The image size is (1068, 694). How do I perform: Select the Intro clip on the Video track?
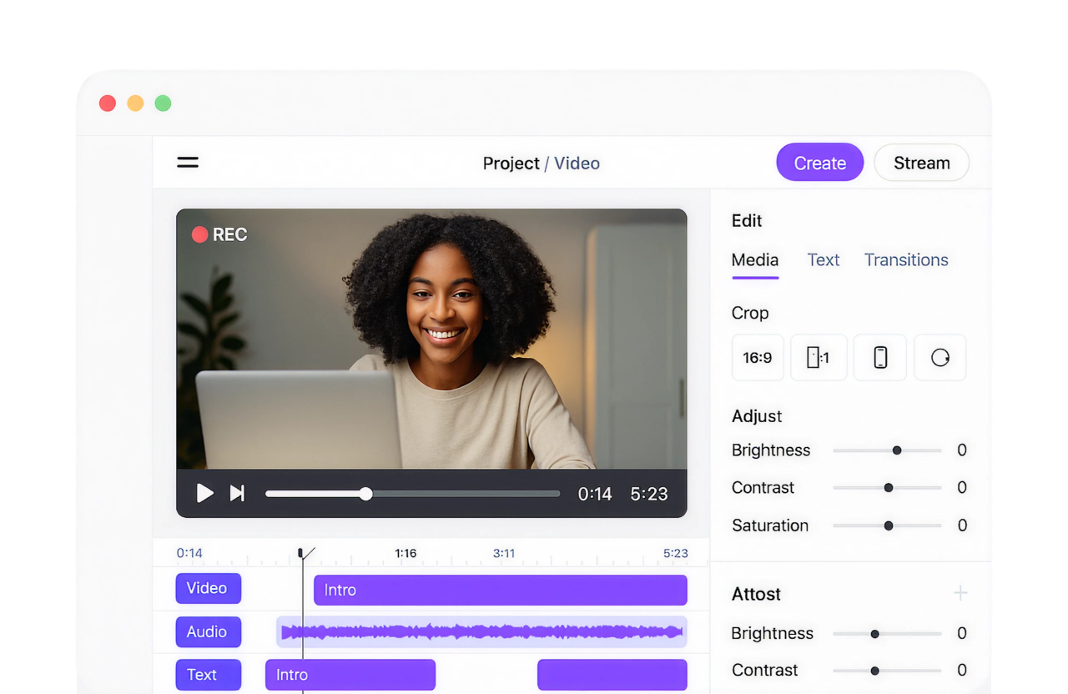click(500, 590)
